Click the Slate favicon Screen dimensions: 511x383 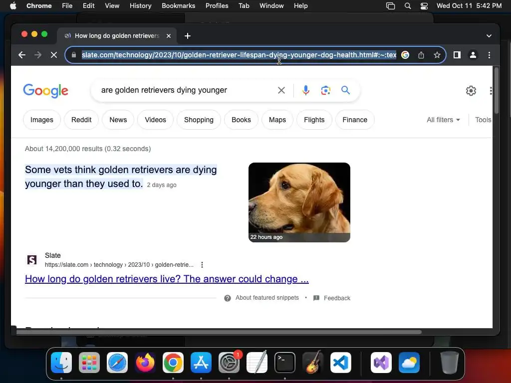pyautogui.click(x=32, y=260)
